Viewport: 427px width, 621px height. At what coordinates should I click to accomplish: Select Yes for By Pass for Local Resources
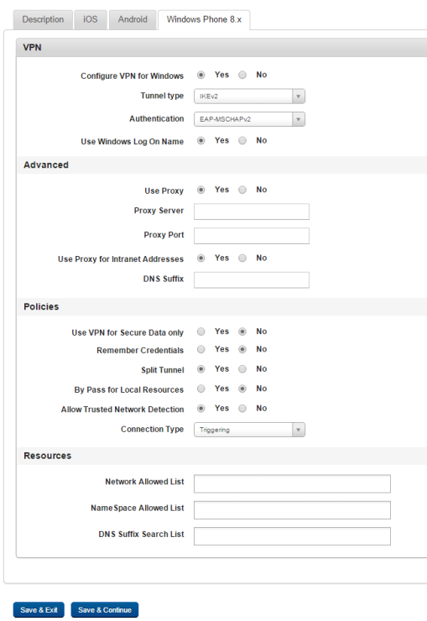coord(201,389)
